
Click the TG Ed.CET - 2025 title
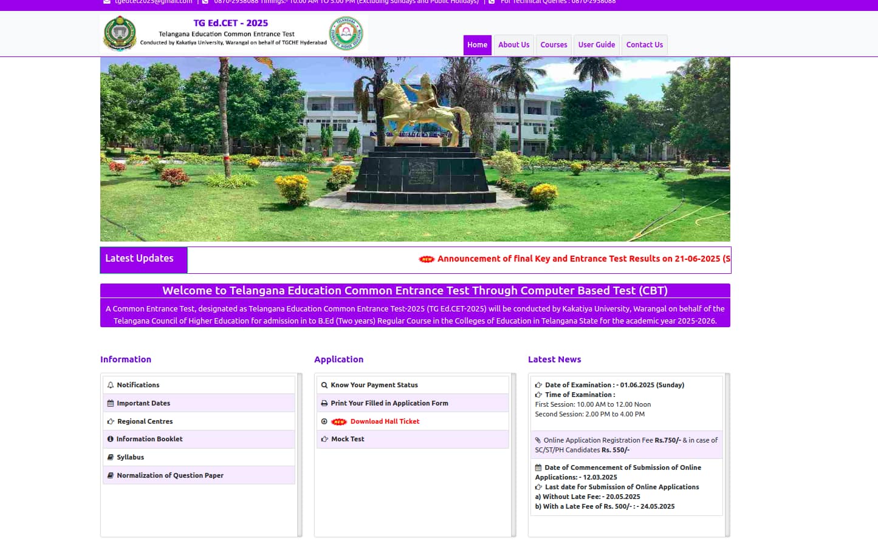[230, 23]
